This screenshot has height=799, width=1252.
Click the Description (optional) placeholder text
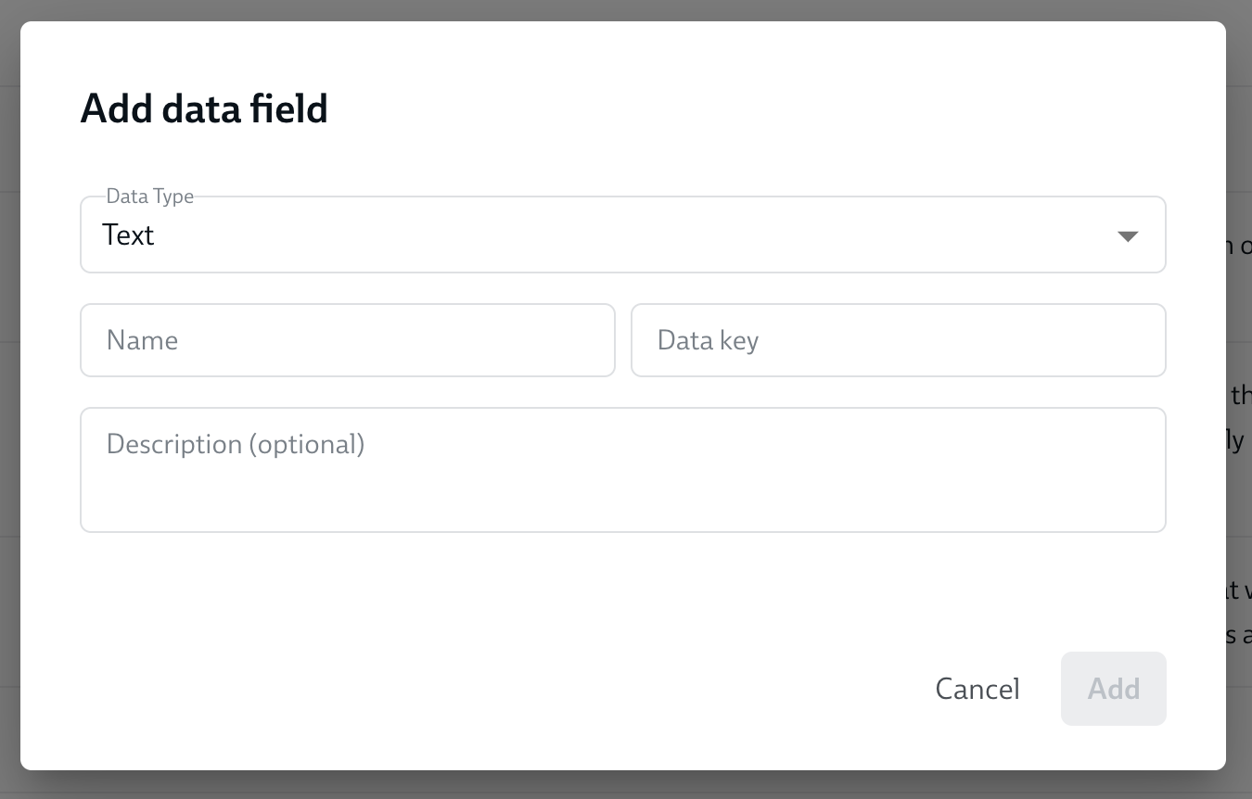click(236, 444)
